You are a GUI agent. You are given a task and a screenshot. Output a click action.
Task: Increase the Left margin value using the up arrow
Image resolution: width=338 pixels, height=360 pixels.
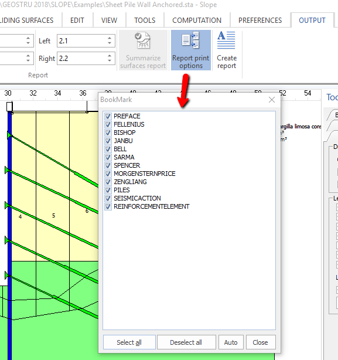tap(110, 38)
